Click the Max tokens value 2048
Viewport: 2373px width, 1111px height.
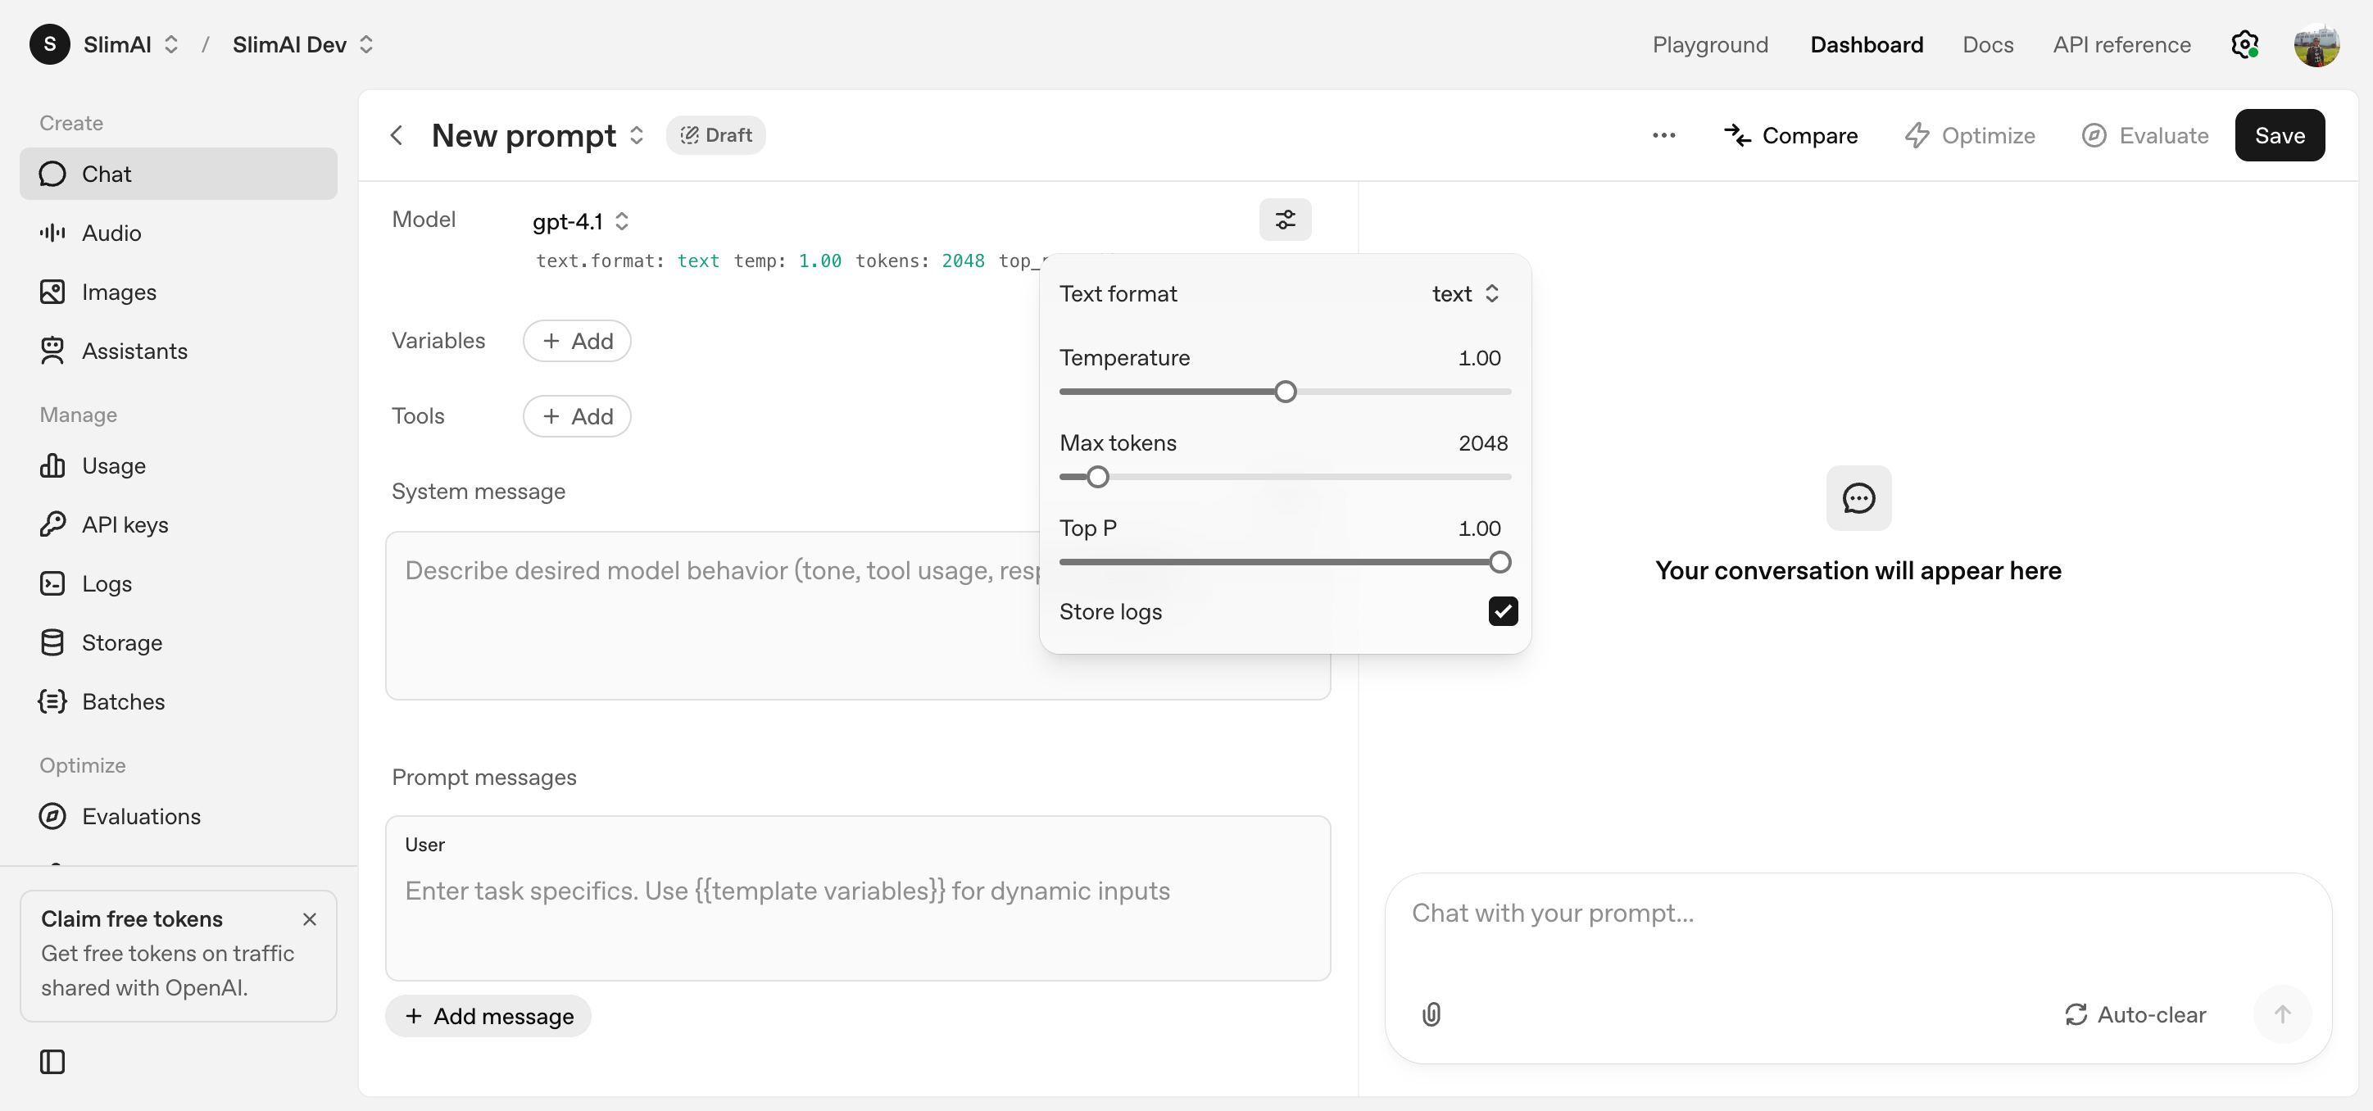[1483, 443]
